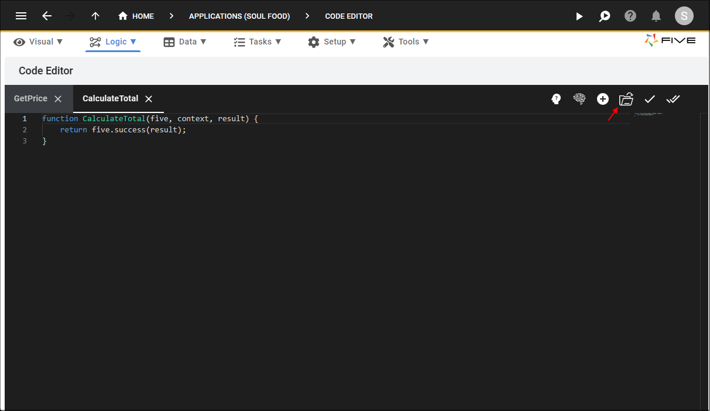Image resolution: width=710 pixels, height=411 pixels.
Task: Click 'CalculateTotal' function name in code
Action: tap(114, 118)
